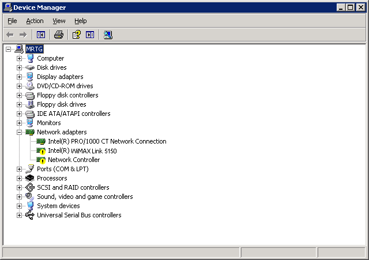Click the Device Manager title bar icon

[8, 7]
